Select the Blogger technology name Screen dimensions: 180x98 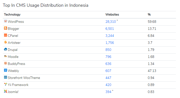click(x=13, y=29)
